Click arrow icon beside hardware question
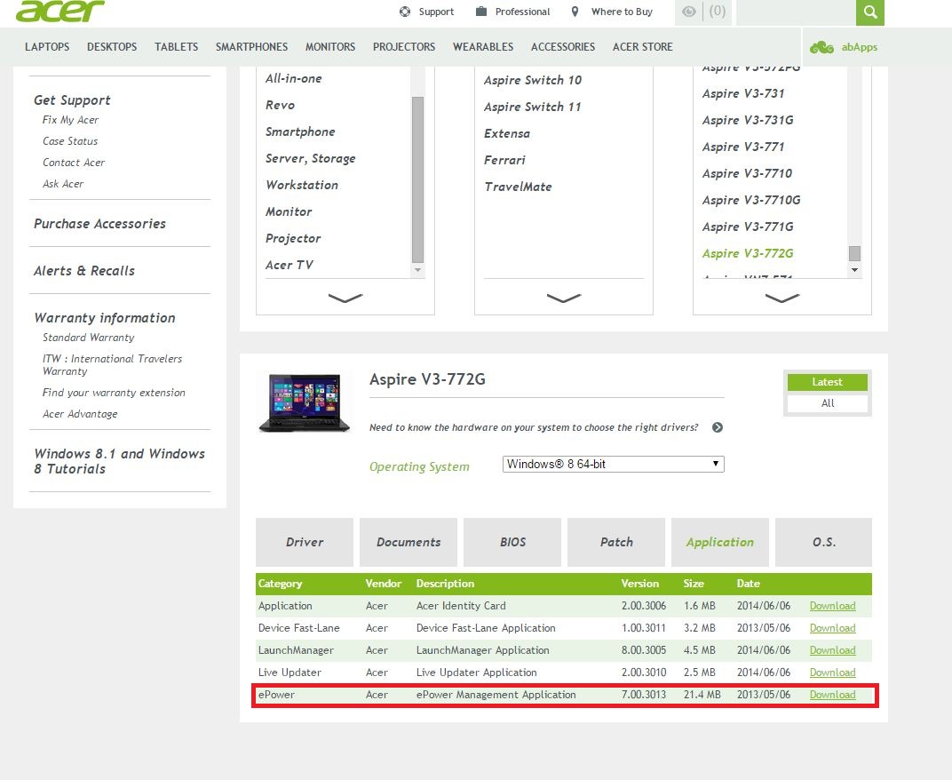This screenshot has width=952, height=780. [x=718, y=427]
